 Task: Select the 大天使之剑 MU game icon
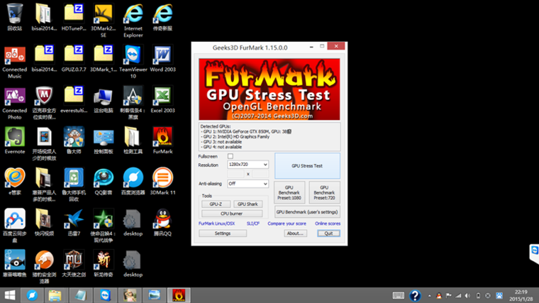point(74,263)
